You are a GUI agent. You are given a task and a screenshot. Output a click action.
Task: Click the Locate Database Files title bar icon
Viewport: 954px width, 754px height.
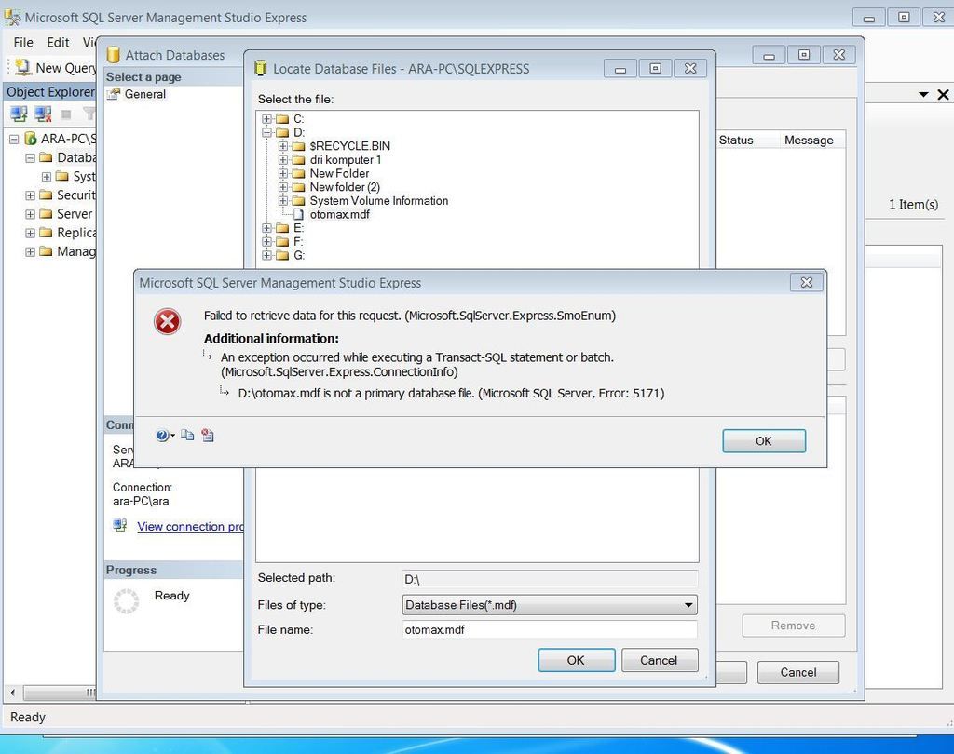tap(261, 68)
